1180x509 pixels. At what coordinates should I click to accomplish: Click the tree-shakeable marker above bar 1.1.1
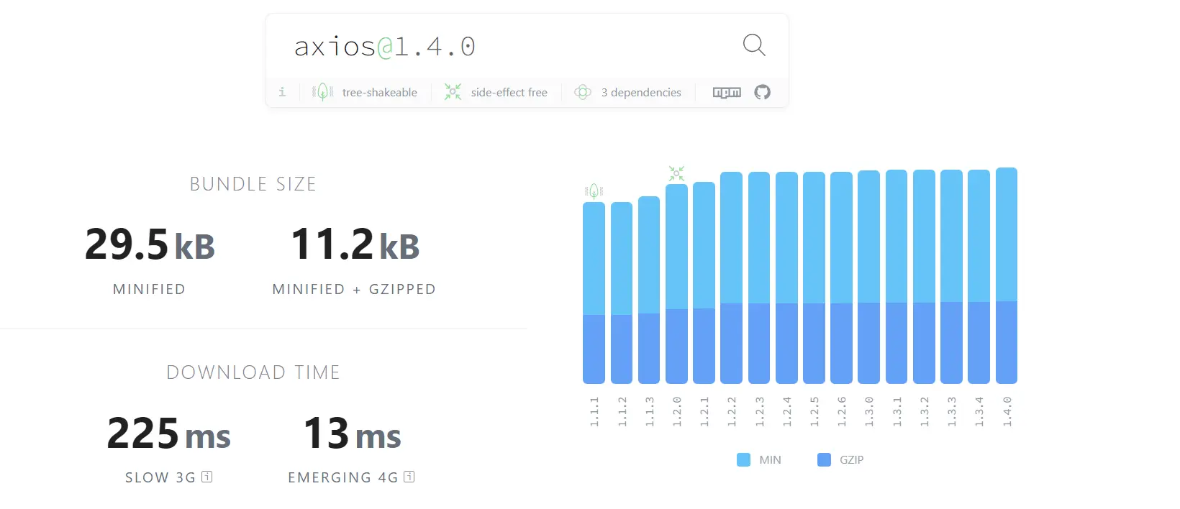(594, 191)
